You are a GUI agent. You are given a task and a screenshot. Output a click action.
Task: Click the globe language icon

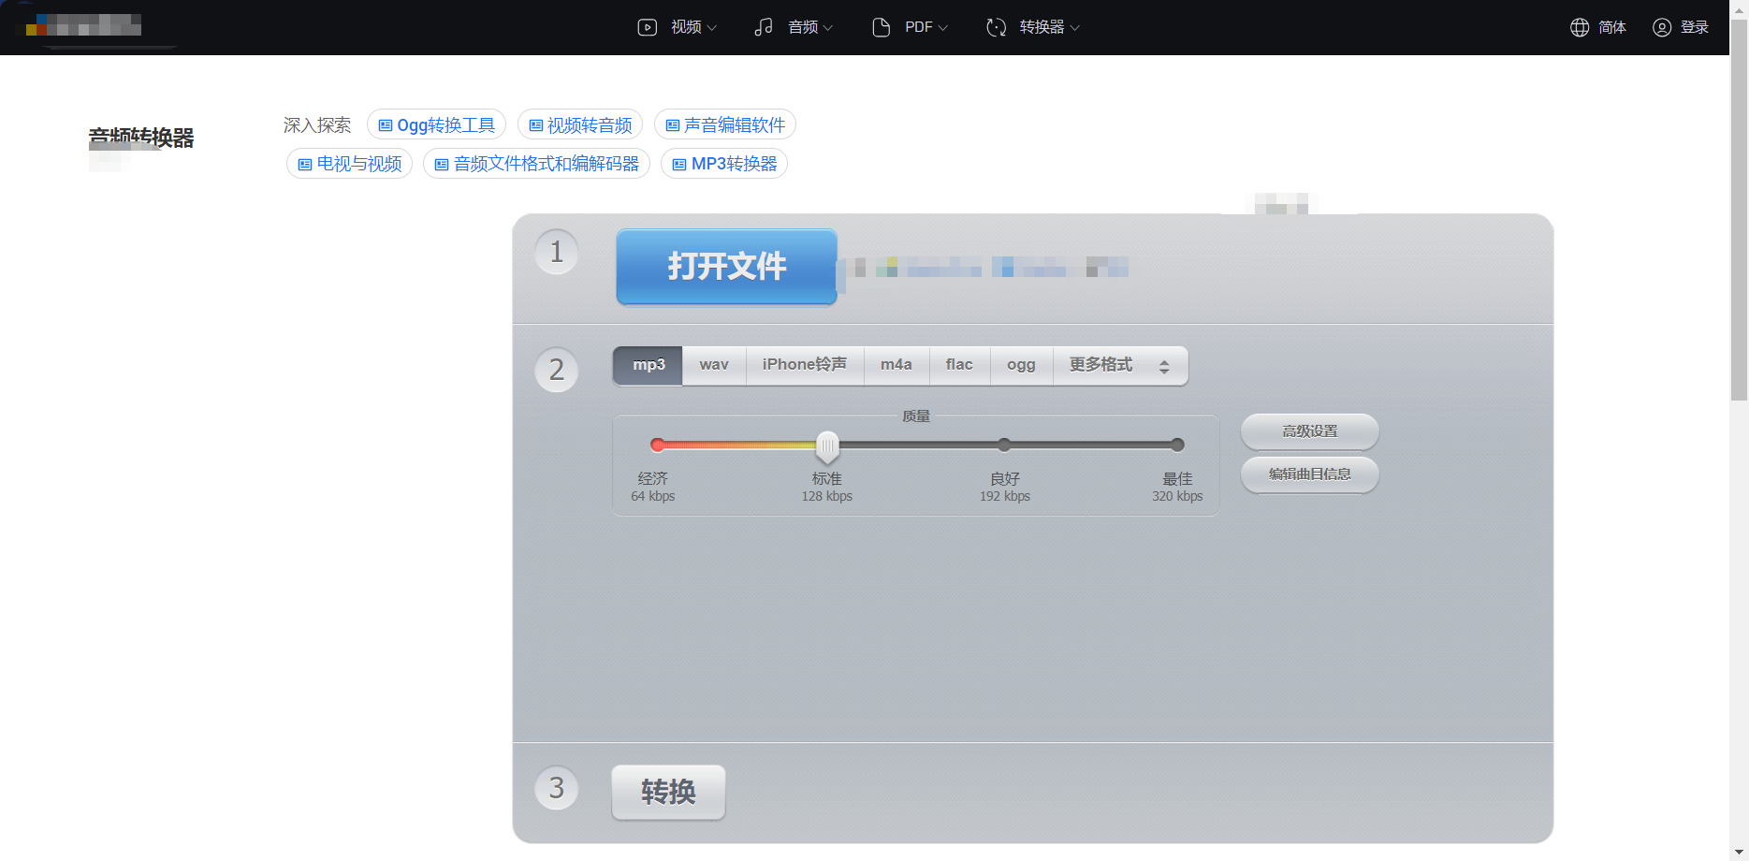pos(1580,27)
